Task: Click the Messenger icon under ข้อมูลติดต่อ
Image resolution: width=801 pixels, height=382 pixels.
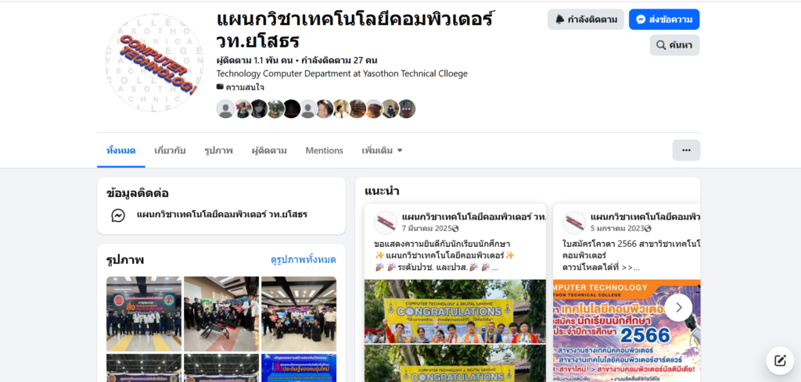Action: [118, 216]
